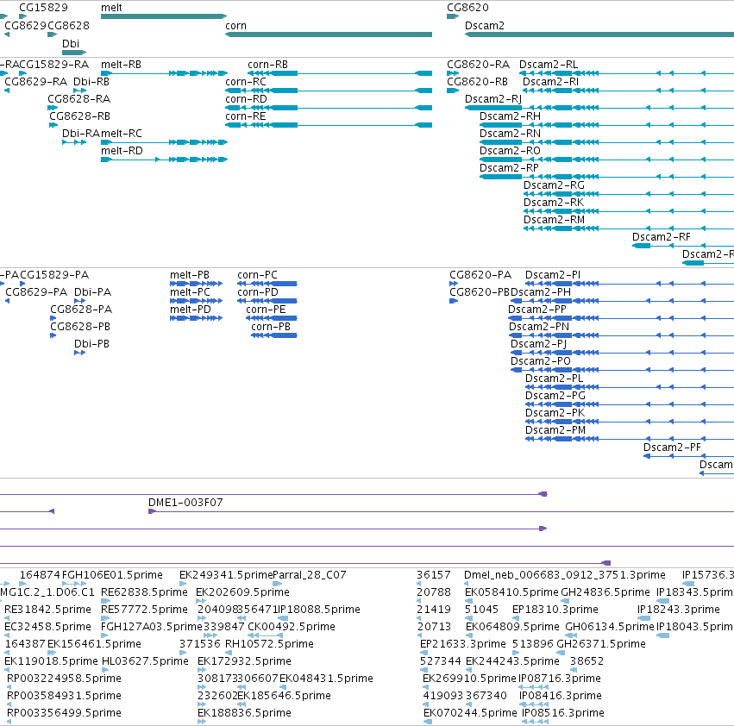
Task: Click protein CG8628-PB
Action: (x=80, y=327)
